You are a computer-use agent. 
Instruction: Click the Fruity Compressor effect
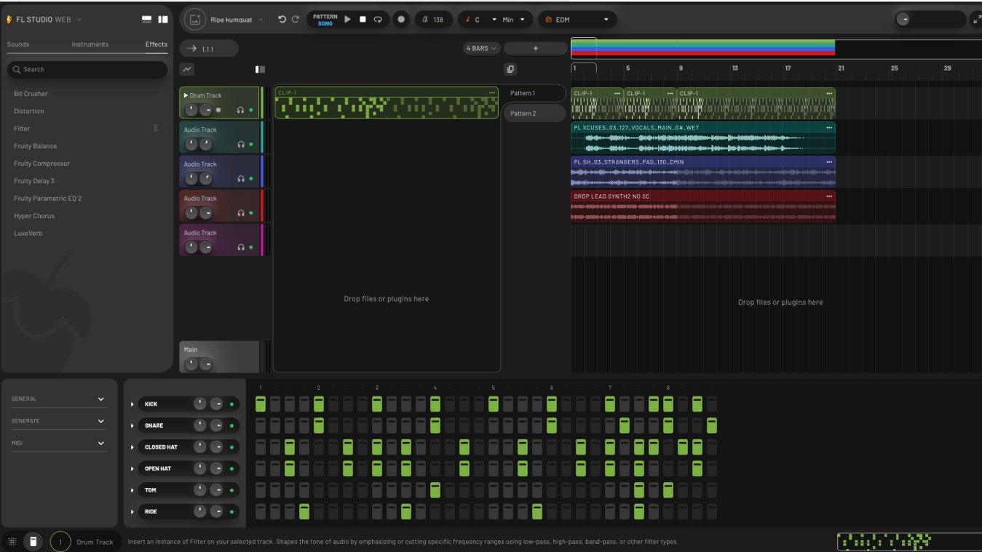pos(41,164)
